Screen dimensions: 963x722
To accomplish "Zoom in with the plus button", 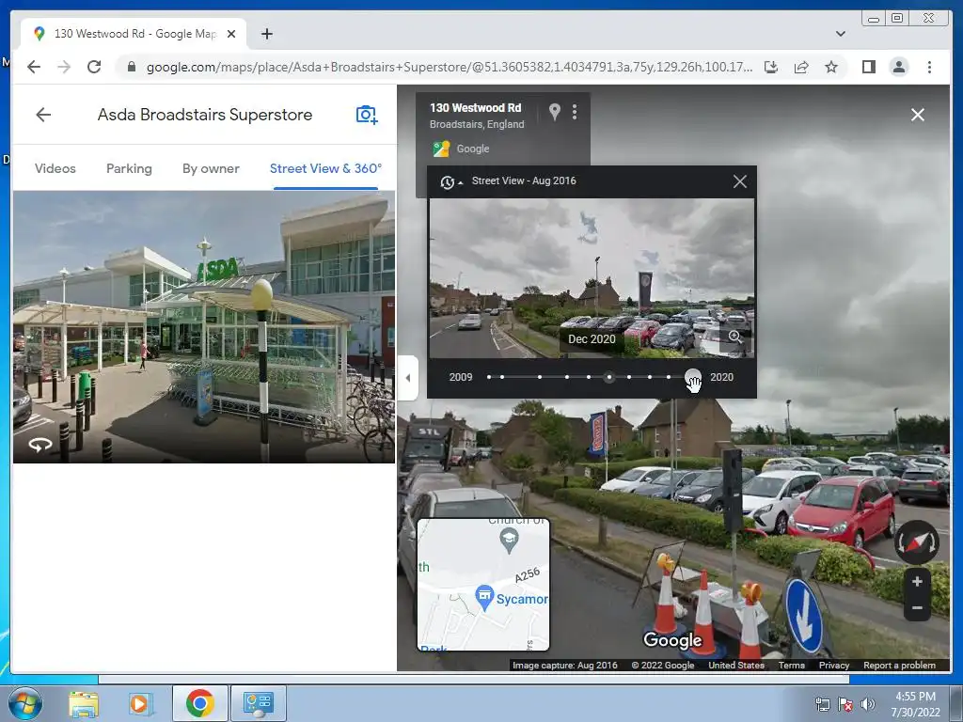I will point(917,581).
